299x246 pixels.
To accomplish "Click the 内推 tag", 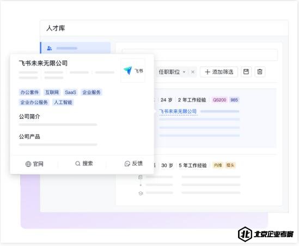I will (218, 165).
